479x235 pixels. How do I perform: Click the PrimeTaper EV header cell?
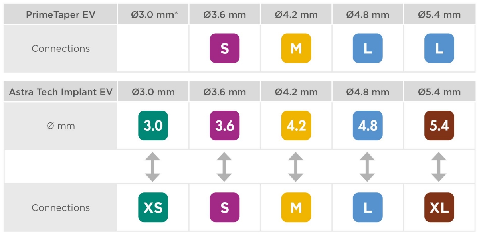(60, 15)
